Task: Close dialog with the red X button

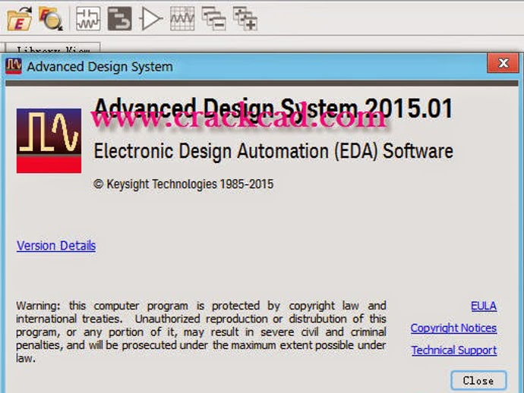Action: pyautogui.click(x=503, y=63)
